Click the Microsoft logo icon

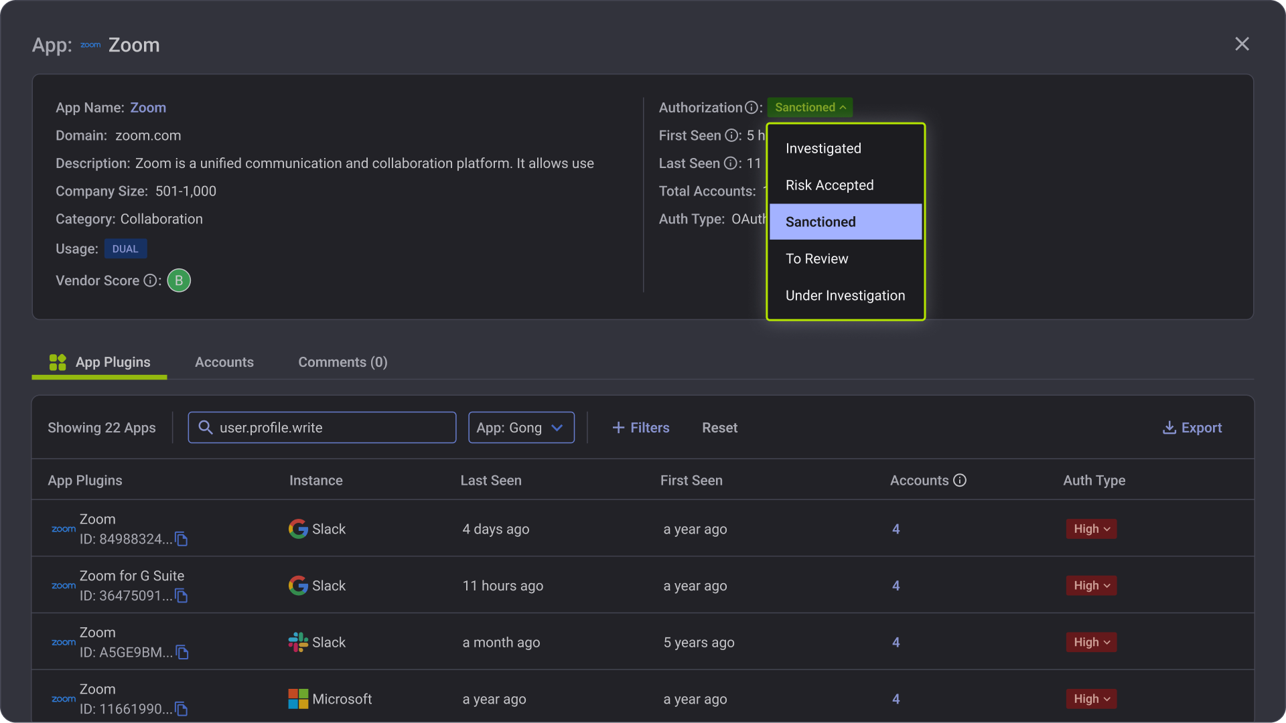click(x=298, y=699)
